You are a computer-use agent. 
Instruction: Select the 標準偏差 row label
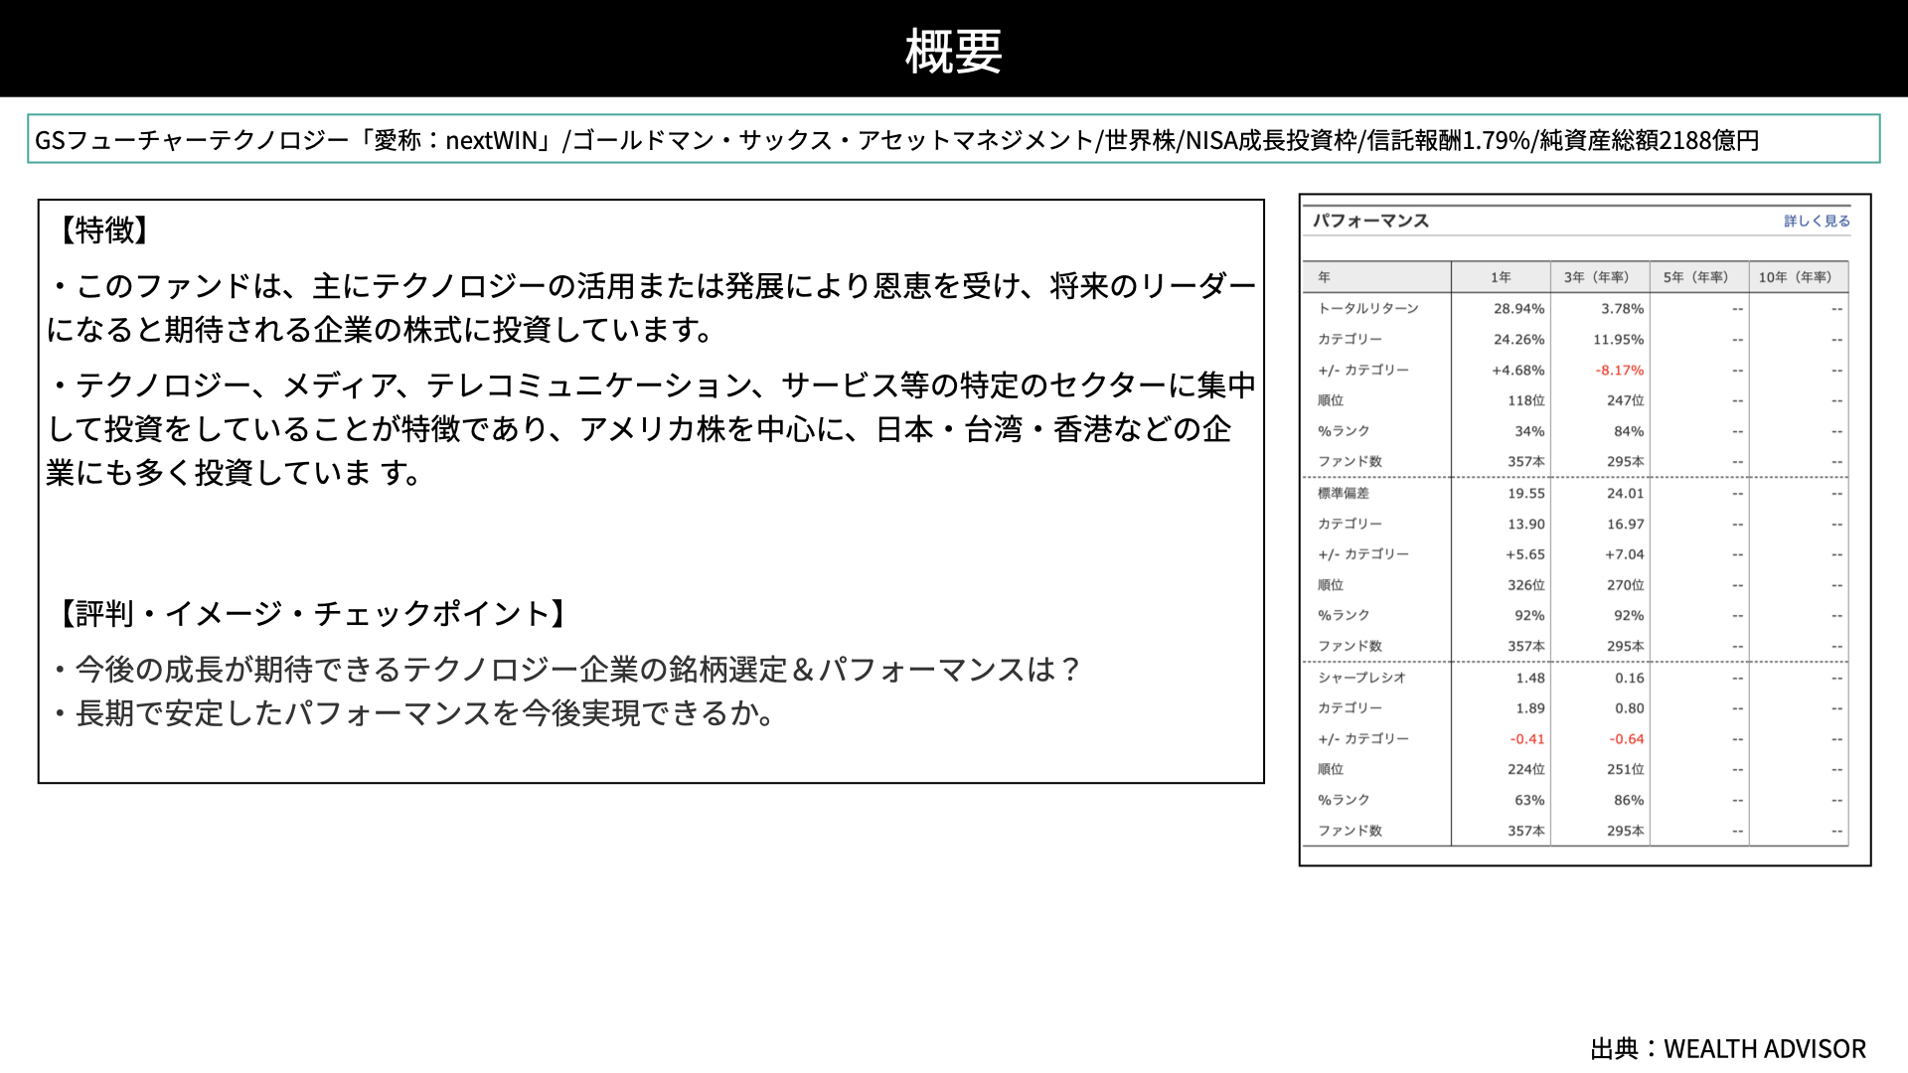[1344, 494]
